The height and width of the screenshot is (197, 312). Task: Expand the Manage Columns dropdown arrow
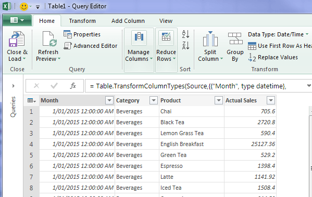pos(151,59)
